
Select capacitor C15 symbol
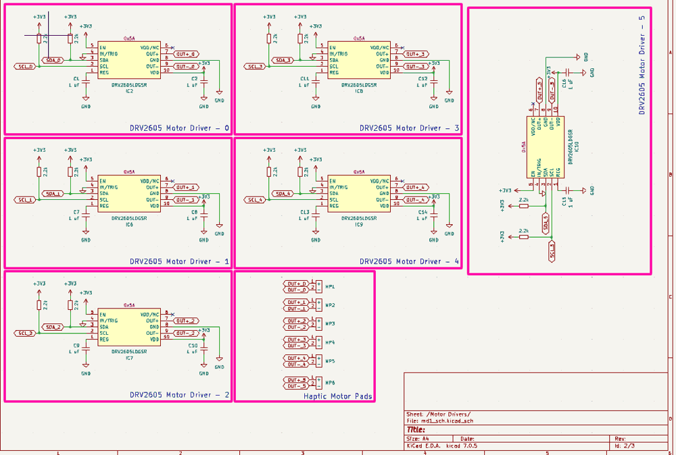[567, 190]
